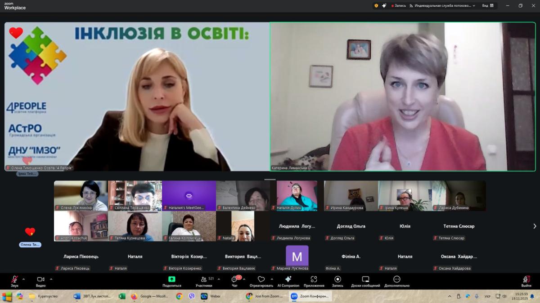Select Марина Лук'янова purple M avatar
The width and height of the screenshot is (540, 303).
click(297, 256)
